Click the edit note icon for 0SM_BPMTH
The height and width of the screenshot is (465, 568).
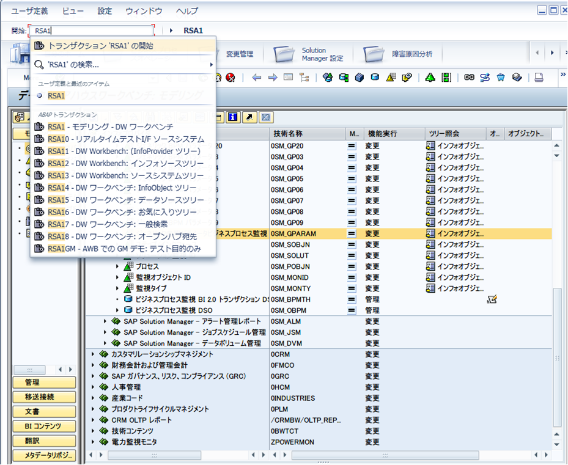tap(492, 299)
